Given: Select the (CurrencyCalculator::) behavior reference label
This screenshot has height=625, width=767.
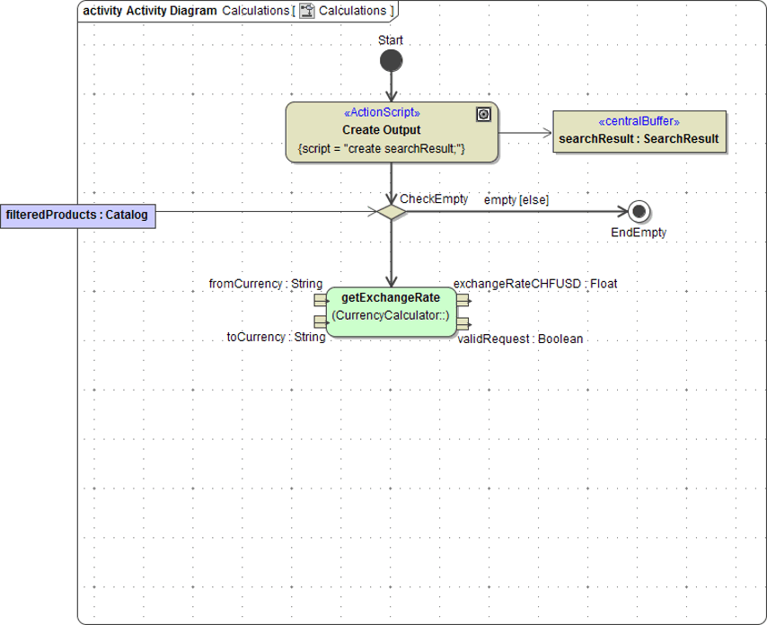Looking at the screenshot, I should click(390, 316).
